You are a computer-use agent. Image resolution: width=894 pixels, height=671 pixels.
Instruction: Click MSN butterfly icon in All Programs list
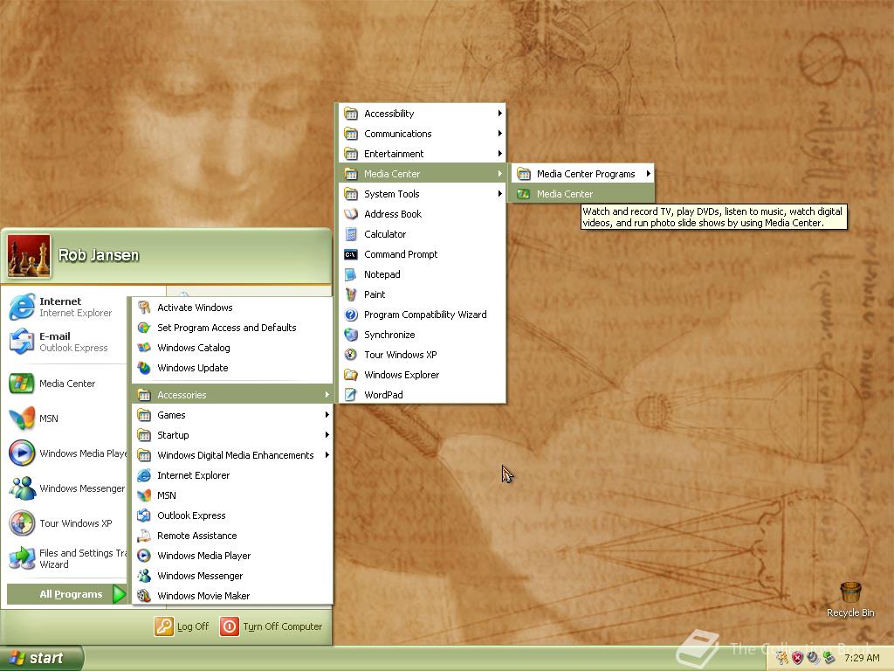point(144,495)
